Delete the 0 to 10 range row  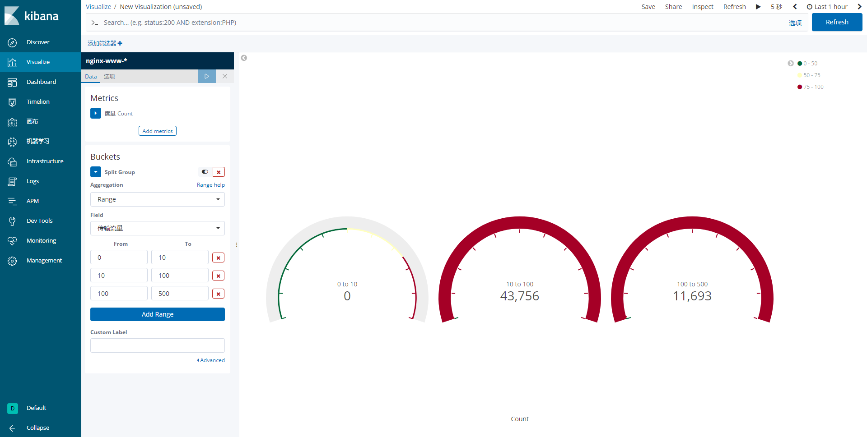tap(218, 258)
